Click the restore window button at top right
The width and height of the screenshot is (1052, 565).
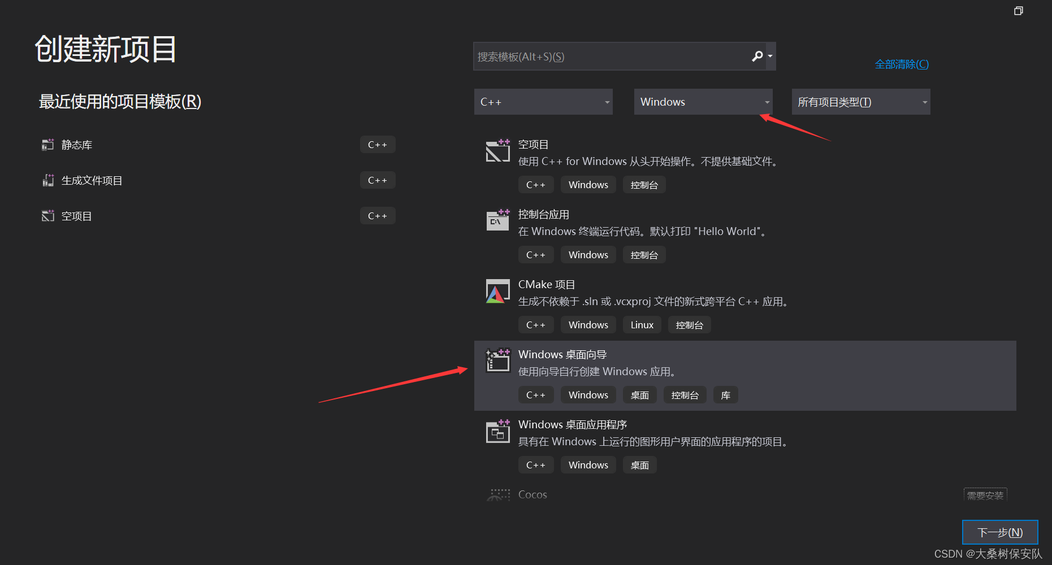(x=1019, y=11)
